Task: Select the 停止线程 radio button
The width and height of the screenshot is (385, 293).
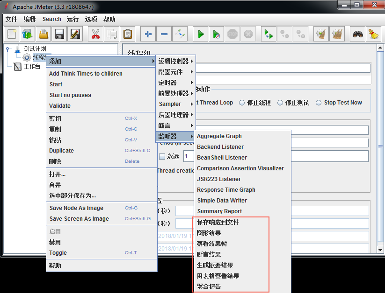Action: [255, 103]
